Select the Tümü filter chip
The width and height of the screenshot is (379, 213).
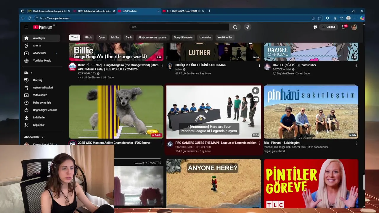point(75,37)
